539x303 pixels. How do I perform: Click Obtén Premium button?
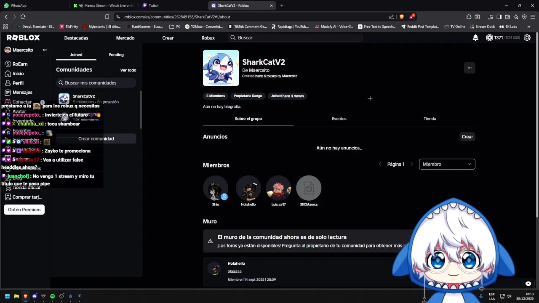pyautogui.click(x=24, y=210)
